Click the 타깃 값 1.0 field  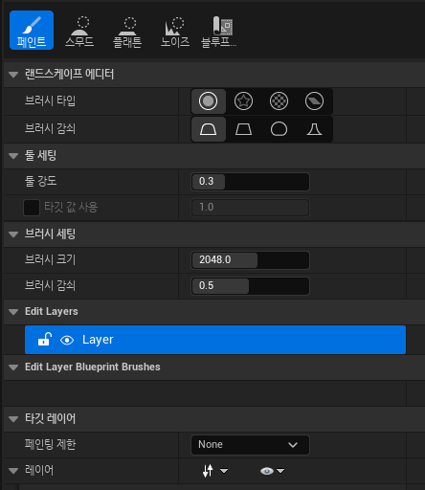click(x=250, y=208)
